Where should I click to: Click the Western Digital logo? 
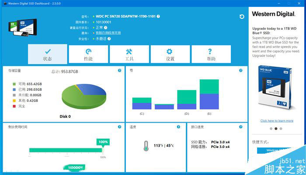(x=274, y=14)
